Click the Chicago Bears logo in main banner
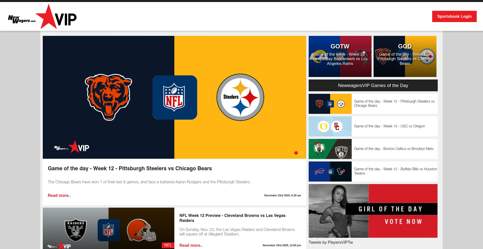Image resolution: width=483 pixels, height=249 pixels. point(108,97)
